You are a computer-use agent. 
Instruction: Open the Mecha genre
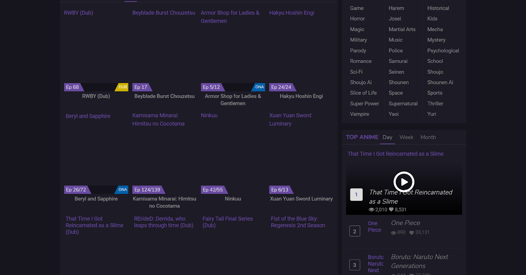tap(435, 29)
